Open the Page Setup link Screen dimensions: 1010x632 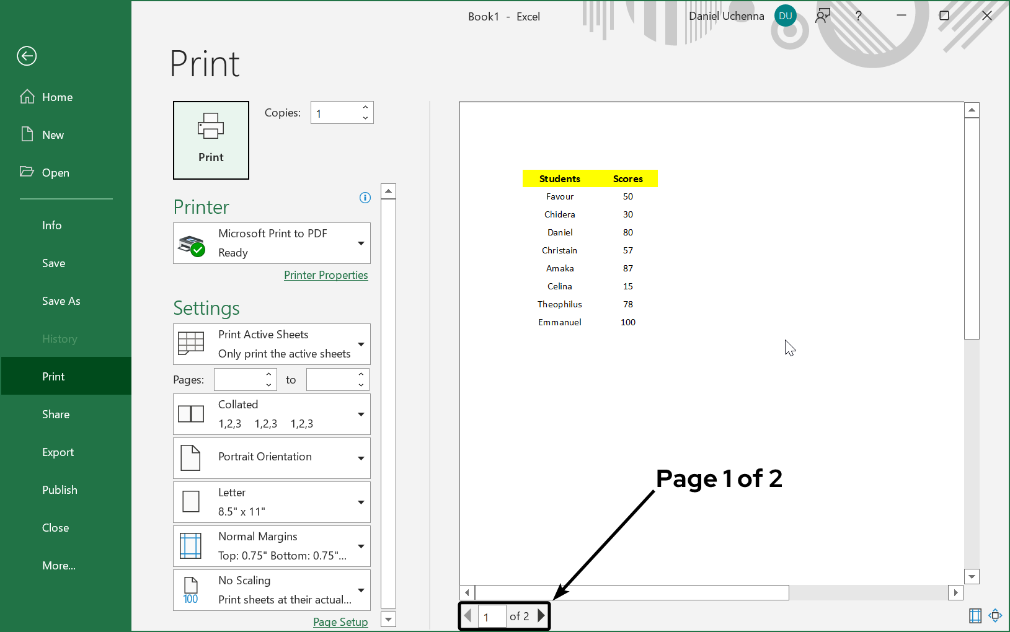[340, 621]
